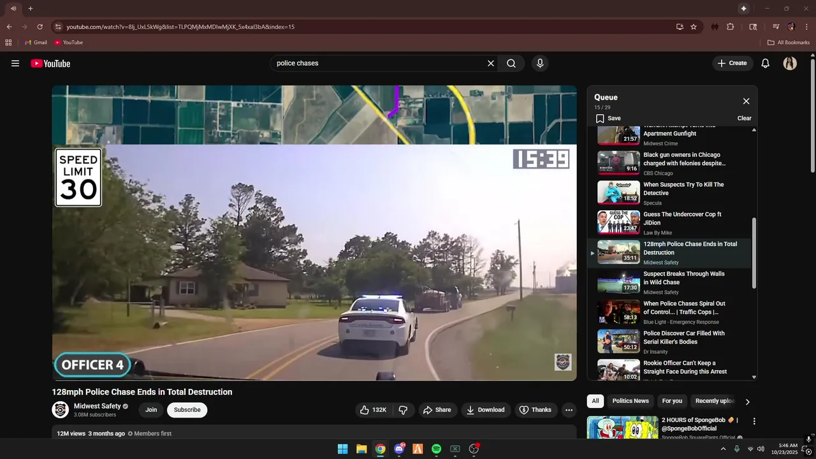The width and height of the screenshot is (816, 459).
Task: Save the queue as a playlist
Action: click(608, 118)
